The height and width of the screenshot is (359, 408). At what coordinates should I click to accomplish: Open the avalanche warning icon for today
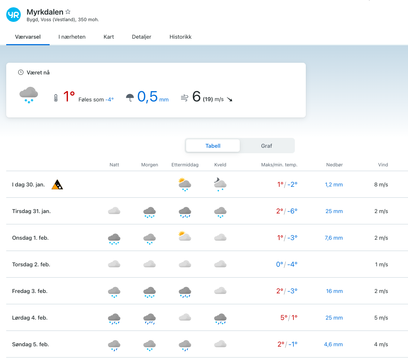(x=57, y=185)
